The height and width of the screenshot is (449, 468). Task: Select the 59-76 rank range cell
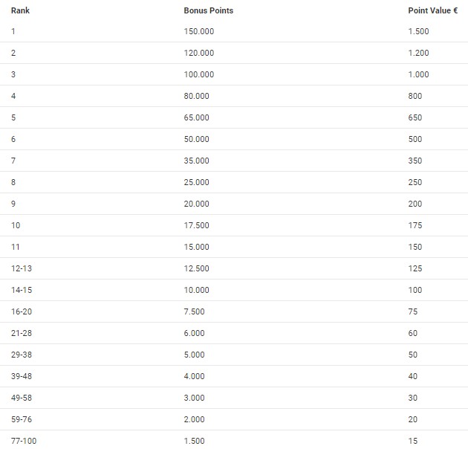point(22,419)
